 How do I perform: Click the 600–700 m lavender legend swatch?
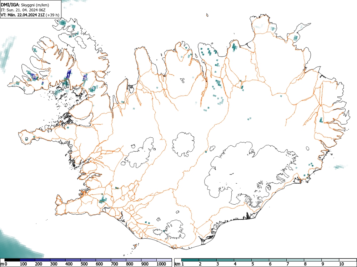pyautogui.click(x=104, y=260)
